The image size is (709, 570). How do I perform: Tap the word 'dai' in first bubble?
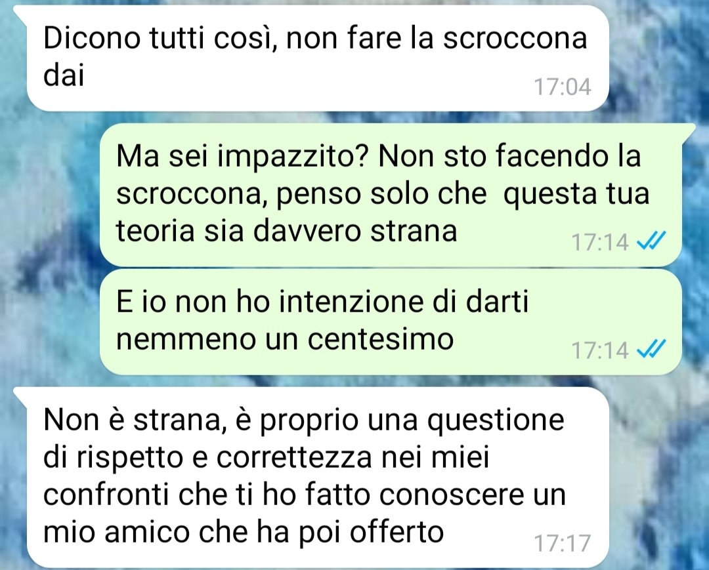(64, 75)
